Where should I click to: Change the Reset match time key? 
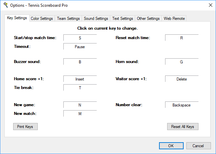[182, 38]
